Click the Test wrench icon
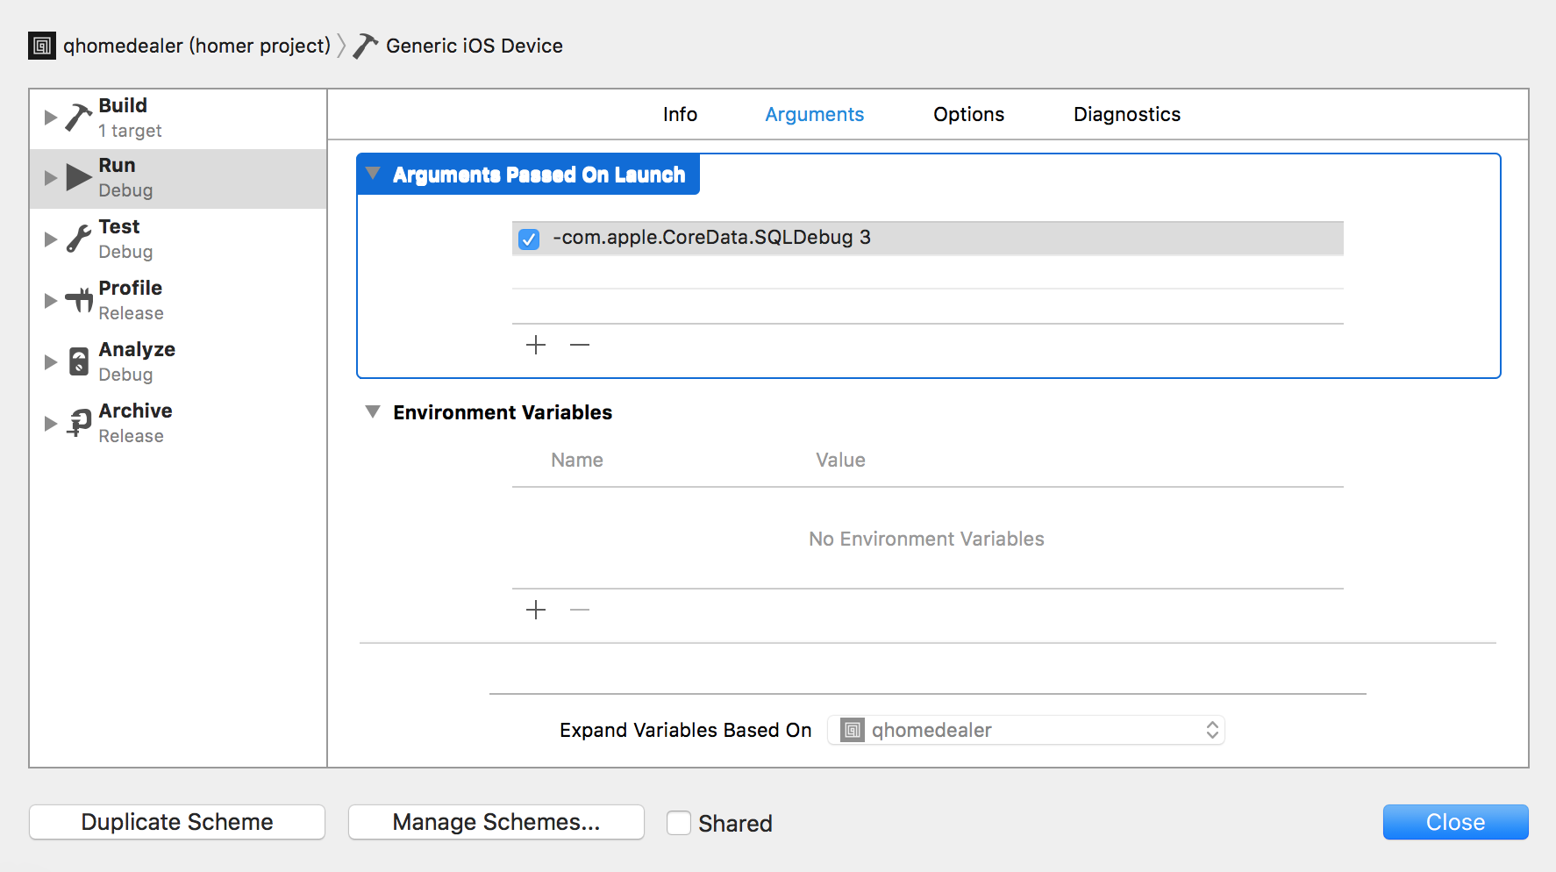 pos(79,239)
